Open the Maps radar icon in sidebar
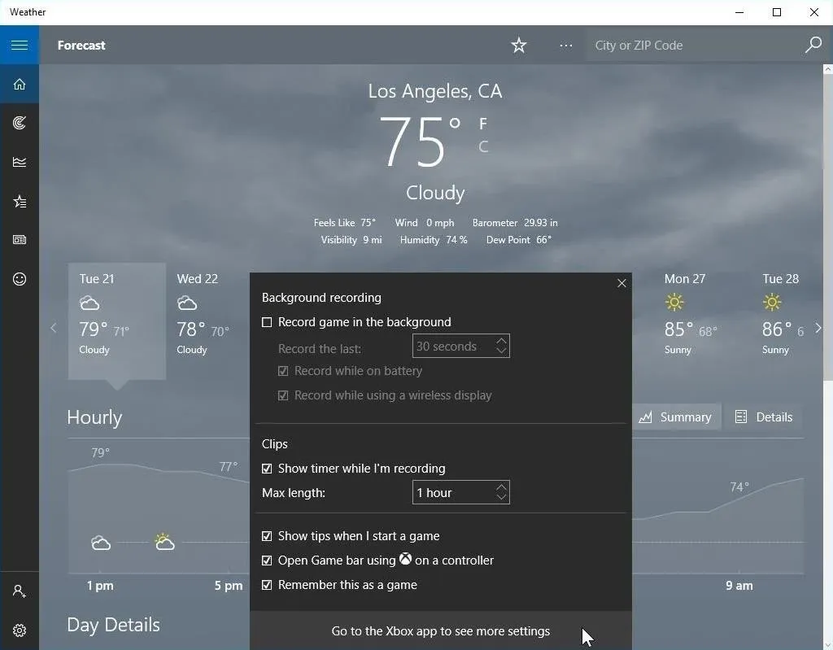This screenshot has width=833, height=650. (20, 124)
